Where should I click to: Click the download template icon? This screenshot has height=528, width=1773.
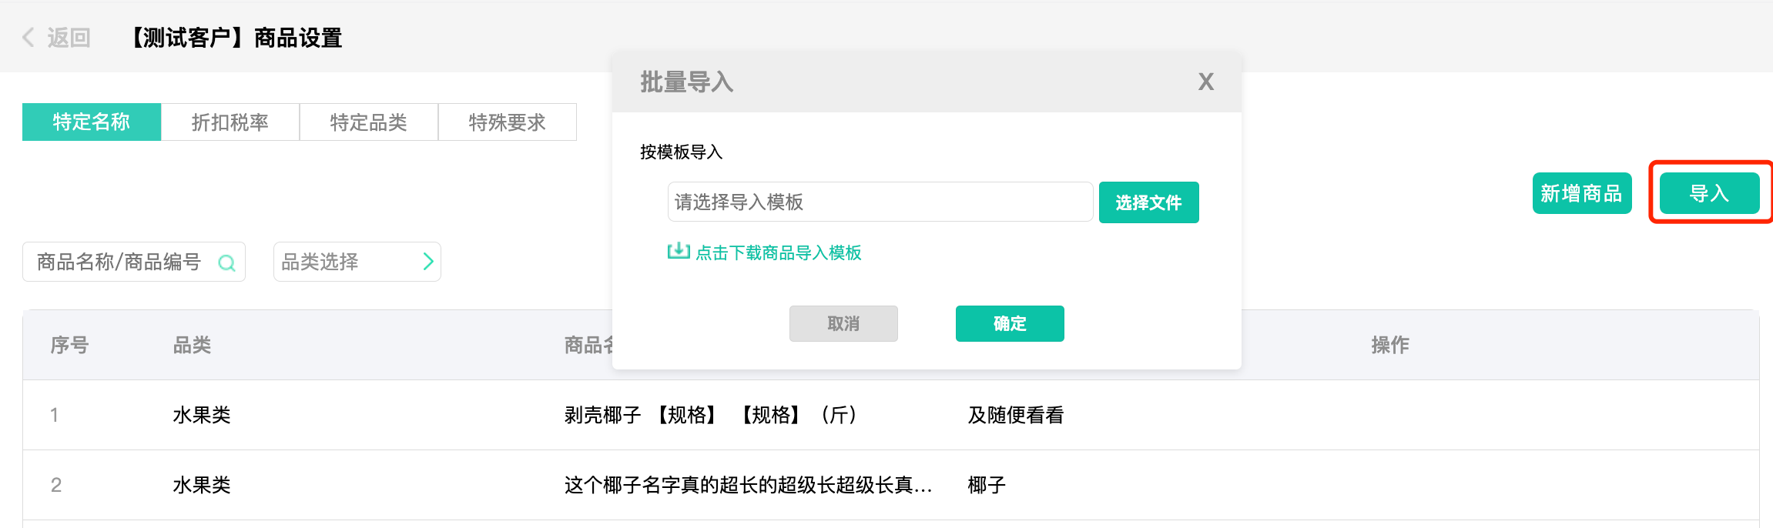tap(678, 251)
